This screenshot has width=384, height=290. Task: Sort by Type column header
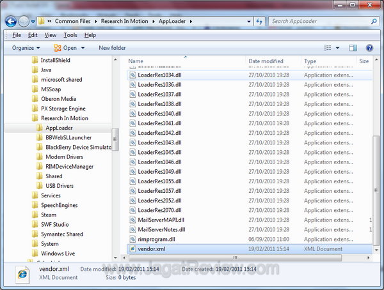pos(310,61)
